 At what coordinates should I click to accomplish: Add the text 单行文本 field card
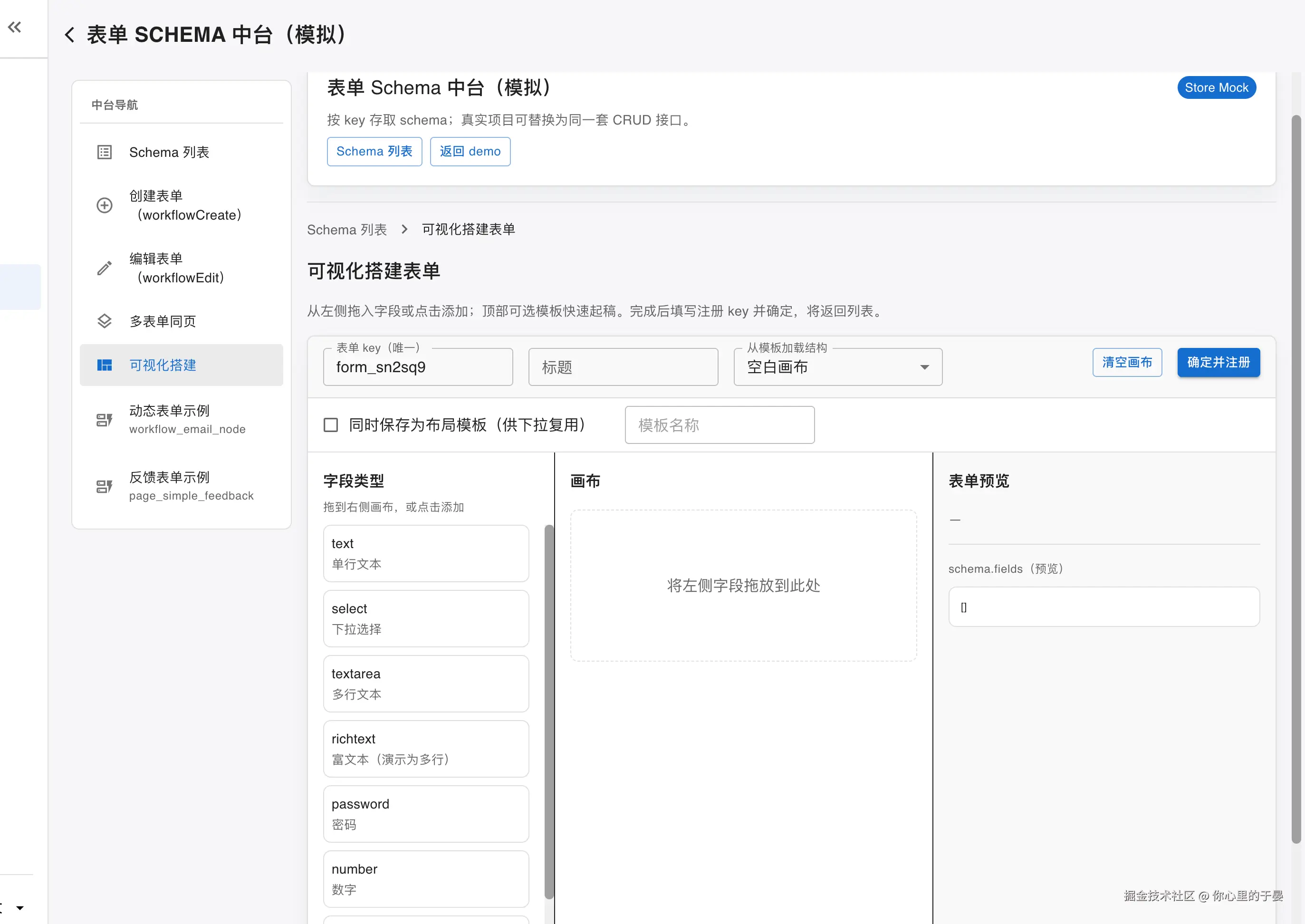pyautogui.click(x=426, y=554)
